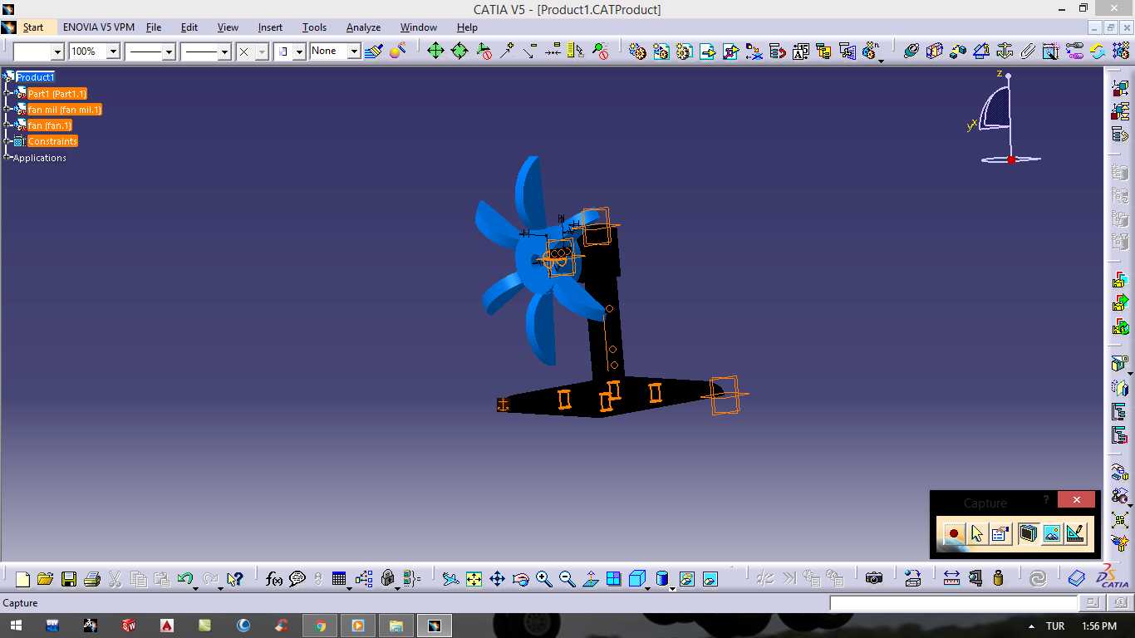Screen dimensions: 1135x638
Task: Click the Pixel Mode icon in Capture toolbar
Action: point(1052,534)
